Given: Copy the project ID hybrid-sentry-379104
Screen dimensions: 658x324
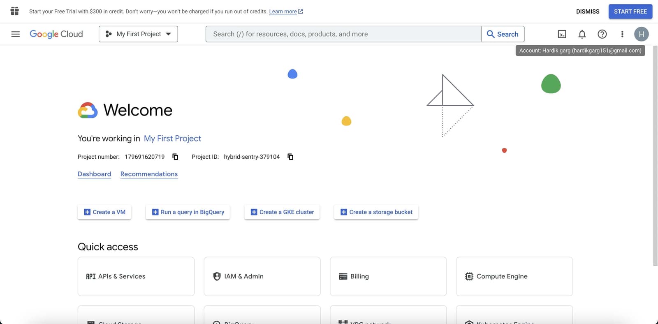Looking at the screenshot, I should click(x=290, y=157).
